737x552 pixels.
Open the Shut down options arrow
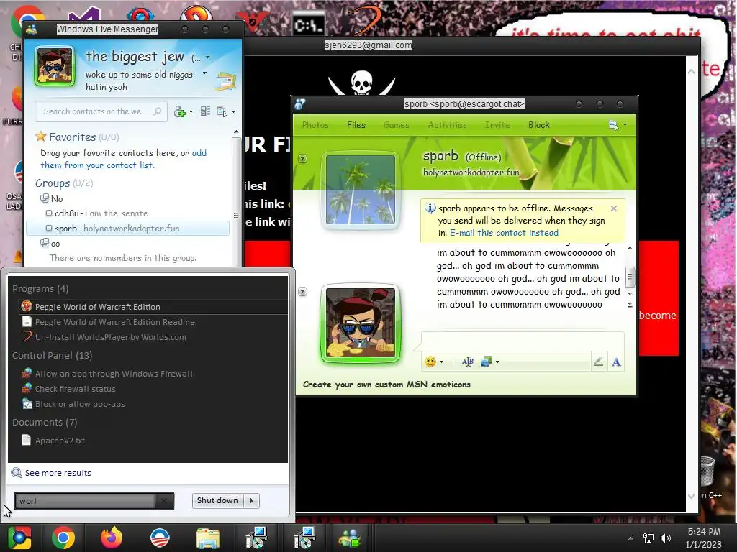pos(252,501)
